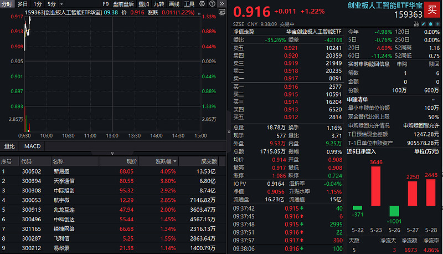The height and width of the screenshot is (254, 443).
Task: Click the 溢折率 value -0.04%
Action: (x=333, y=184)
